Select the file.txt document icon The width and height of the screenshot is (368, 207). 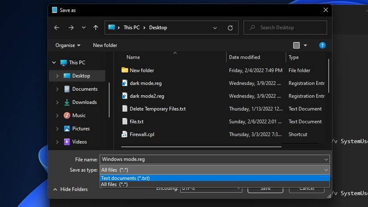[x=124, y=121]
